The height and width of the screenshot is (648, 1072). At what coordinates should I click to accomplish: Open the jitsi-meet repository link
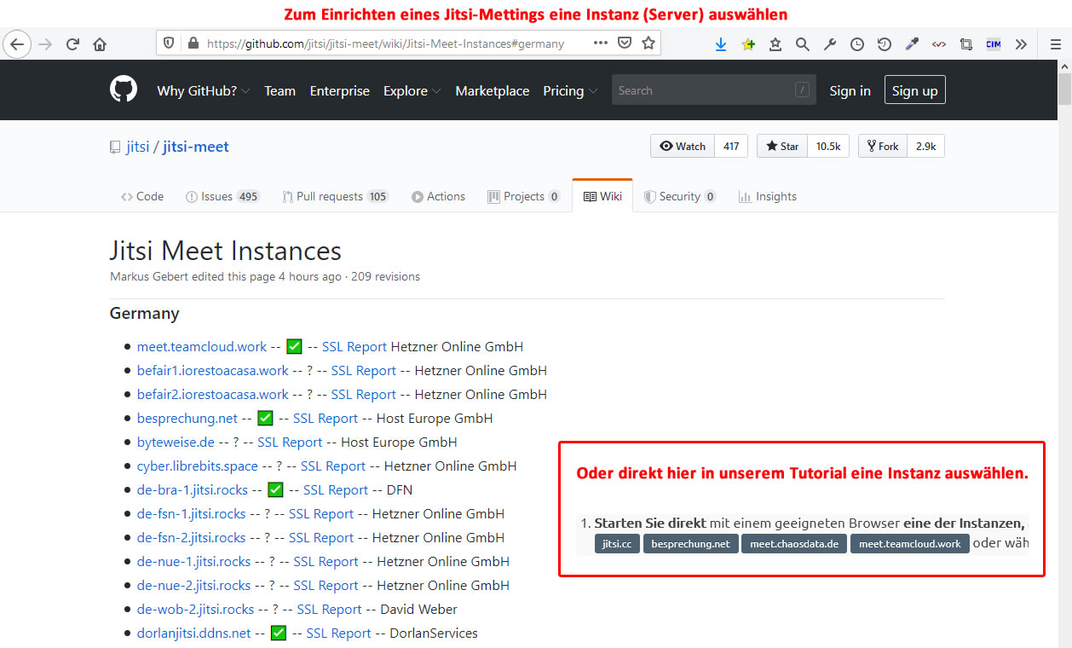click(x=196, y=147)
